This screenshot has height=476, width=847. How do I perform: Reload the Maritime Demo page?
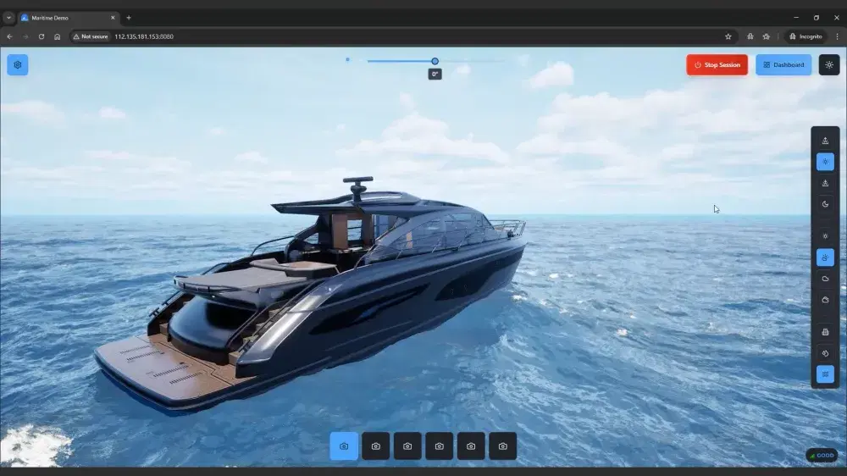click(41, 36)
